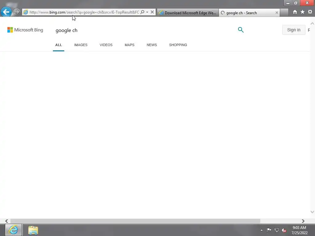Open the Tools gear icon

310,12
